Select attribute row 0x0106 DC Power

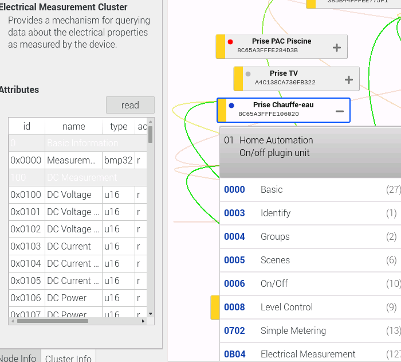78,298
